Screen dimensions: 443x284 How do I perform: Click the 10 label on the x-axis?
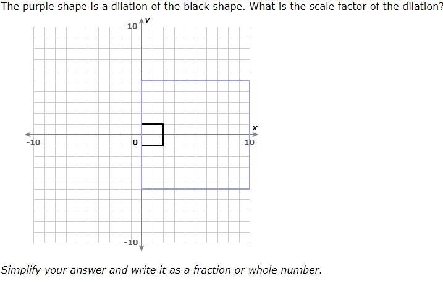(x=250, y=142)
